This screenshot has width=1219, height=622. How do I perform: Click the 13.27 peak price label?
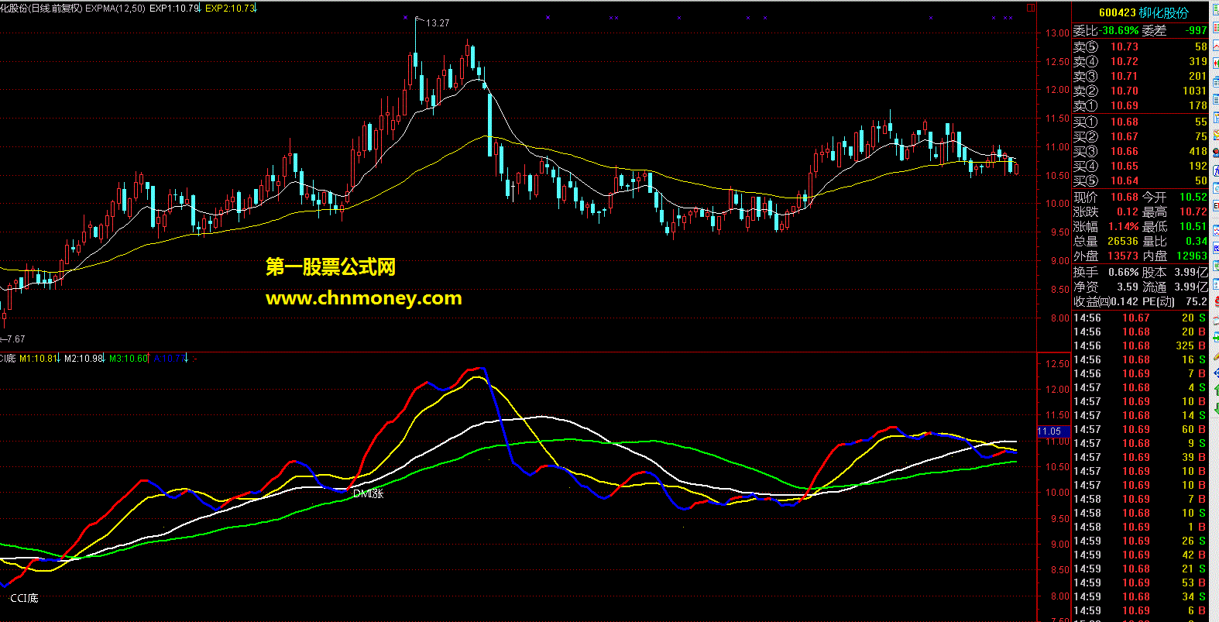pyautogui.click(x=438, y=23)
